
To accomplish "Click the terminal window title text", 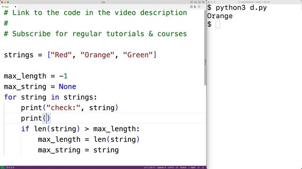I will click(255, 2).
